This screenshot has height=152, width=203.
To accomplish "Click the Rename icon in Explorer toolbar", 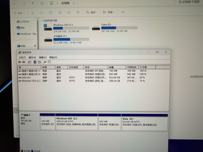I will pos(60,12).
